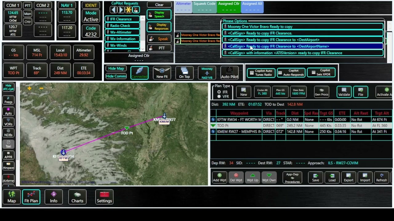
Task: Zoom out the map with minus icon
Action: coord(41,88)
